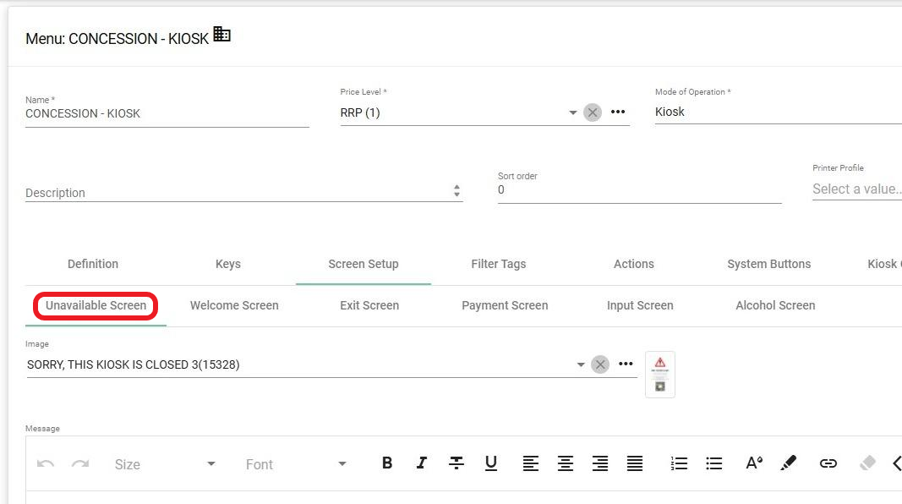This screenshot has height=504, width=902.
Task: Clear the selected Price Level value
Action: pyautogui.click(x=593, y=112)
